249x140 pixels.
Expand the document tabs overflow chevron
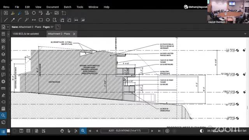(245, 34)
